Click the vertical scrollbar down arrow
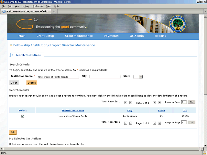This screenshot has width=207, height=155. pos(205,146)
